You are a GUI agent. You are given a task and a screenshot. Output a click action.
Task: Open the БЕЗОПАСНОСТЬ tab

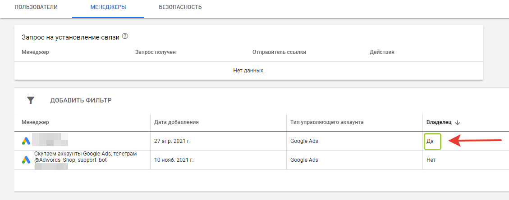(180, 7)
